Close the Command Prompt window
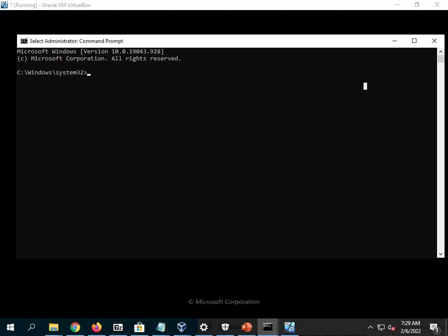The image size is (448, 336). (434, 41)
